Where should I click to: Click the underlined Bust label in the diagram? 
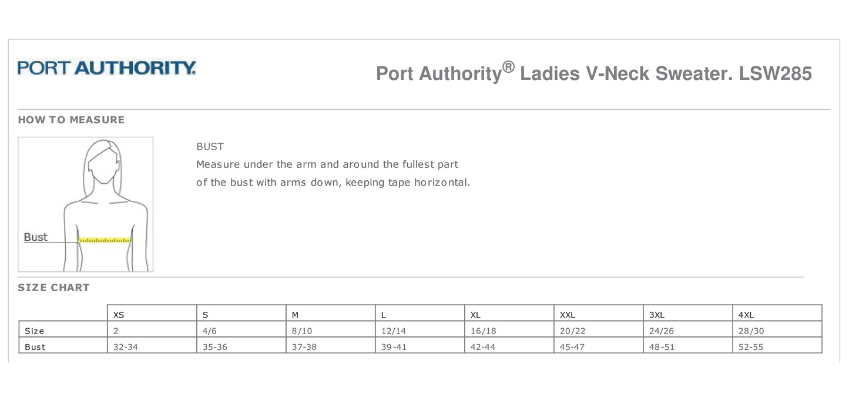[36, 237]
